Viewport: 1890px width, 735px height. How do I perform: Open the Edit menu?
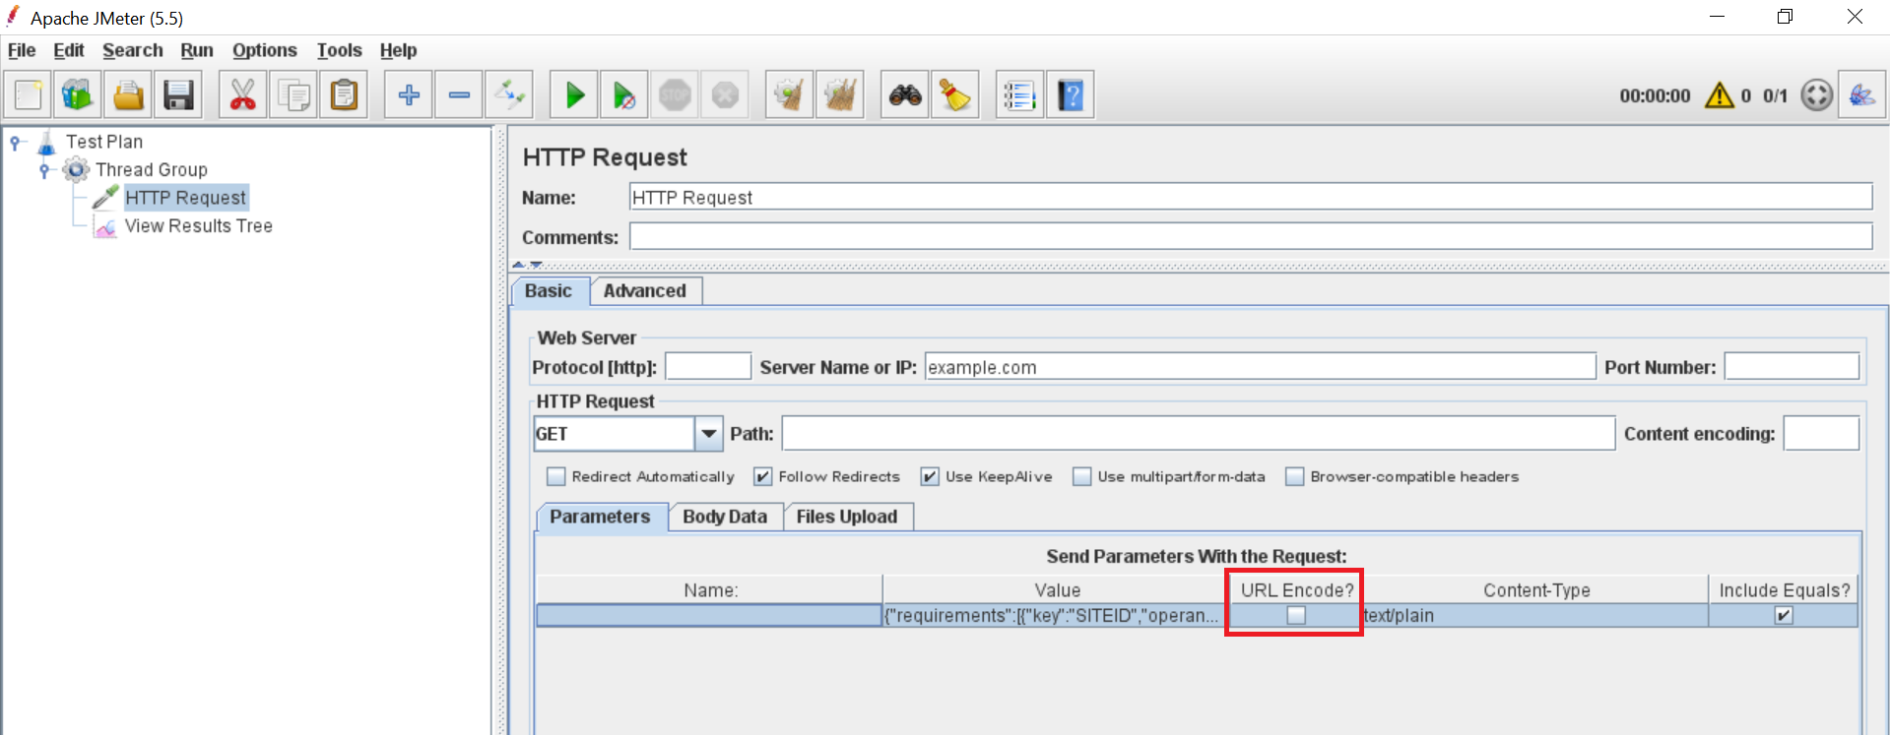pyautogui.click(x=69, y=50)
